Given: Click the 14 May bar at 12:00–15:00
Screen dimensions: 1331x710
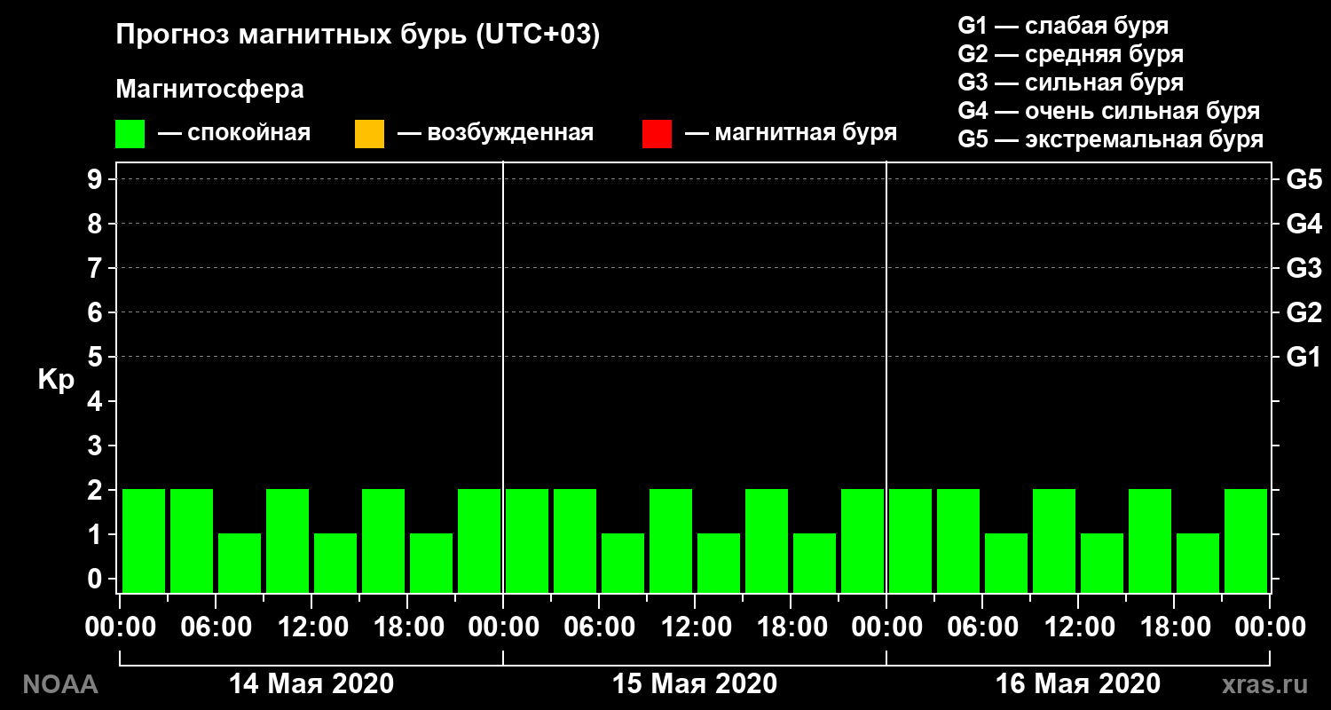Looking at the screenshot, I should coord(335,563).
